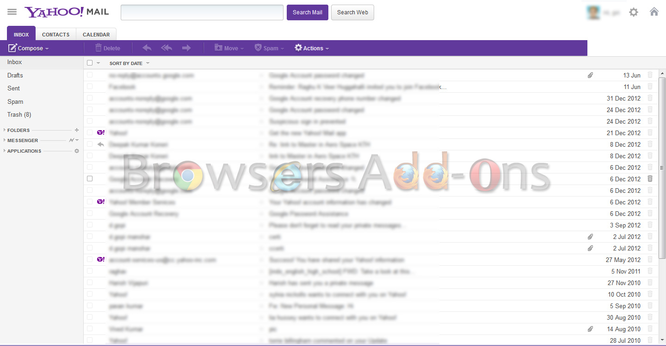Screen dimensions: 666x346
Task: Mark the 27 May 2012 email checkbox
Action: (90, 259)
